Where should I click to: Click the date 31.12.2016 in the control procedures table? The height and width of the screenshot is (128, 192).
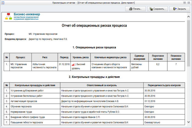(150, 101)
